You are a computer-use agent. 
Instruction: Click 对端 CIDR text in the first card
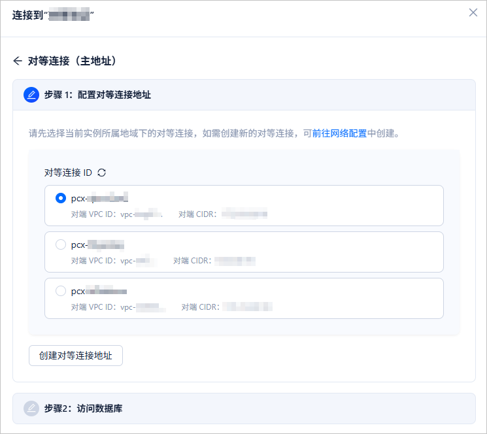(x=197, y=214)
